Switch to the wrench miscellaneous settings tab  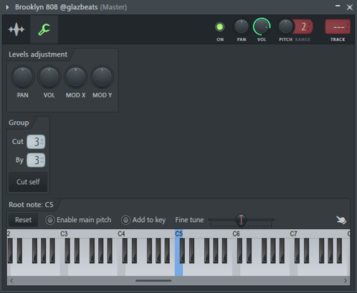(x=44, y=29)
